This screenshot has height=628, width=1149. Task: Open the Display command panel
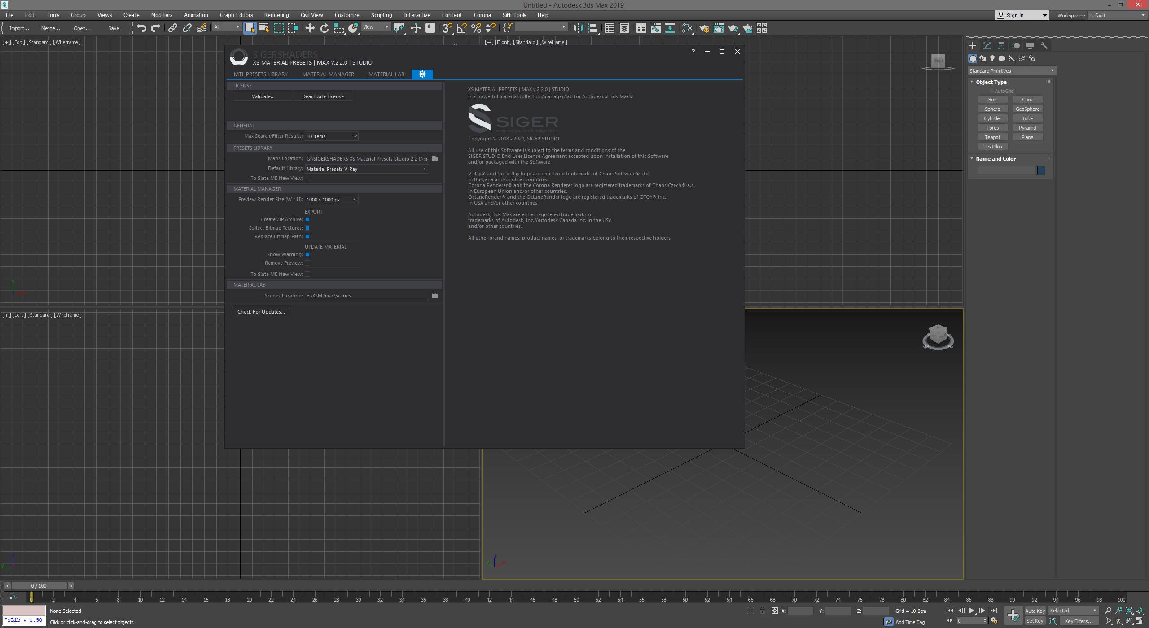coord(1030,45)
